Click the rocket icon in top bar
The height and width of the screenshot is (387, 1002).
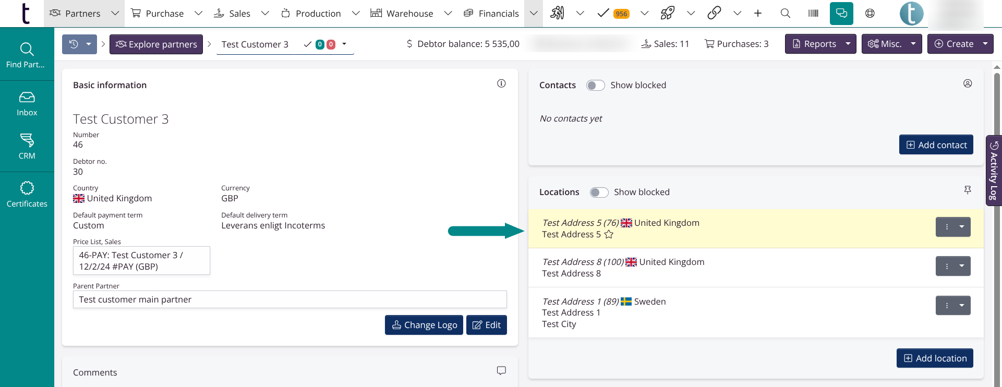[667, 14]
